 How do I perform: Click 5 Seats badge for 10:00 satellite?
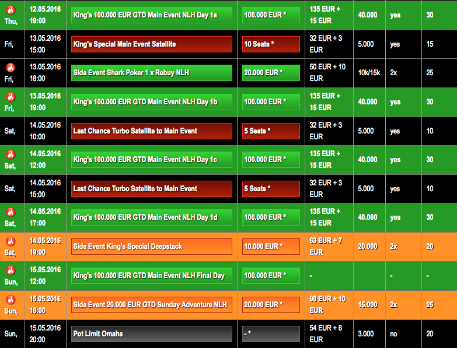(271, 131)
